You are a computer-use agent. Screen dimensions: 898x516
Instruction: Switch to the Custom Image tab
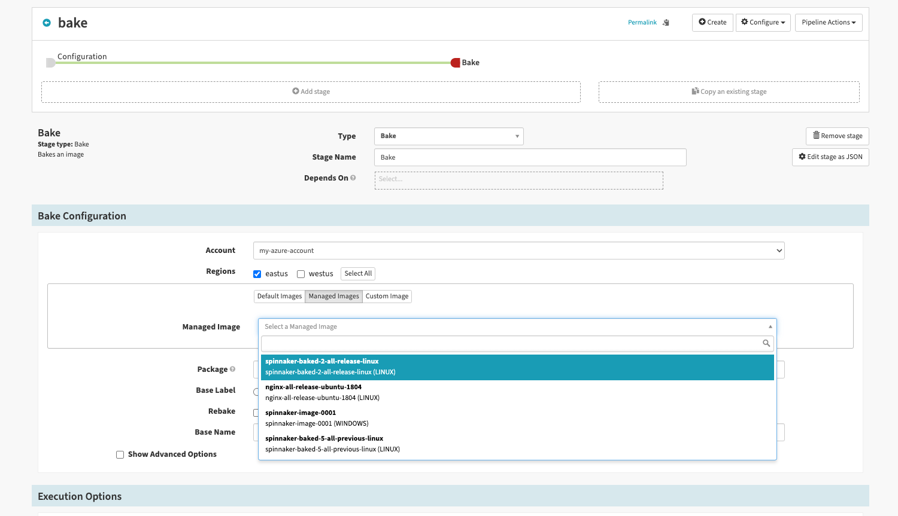tap(387, 297)
